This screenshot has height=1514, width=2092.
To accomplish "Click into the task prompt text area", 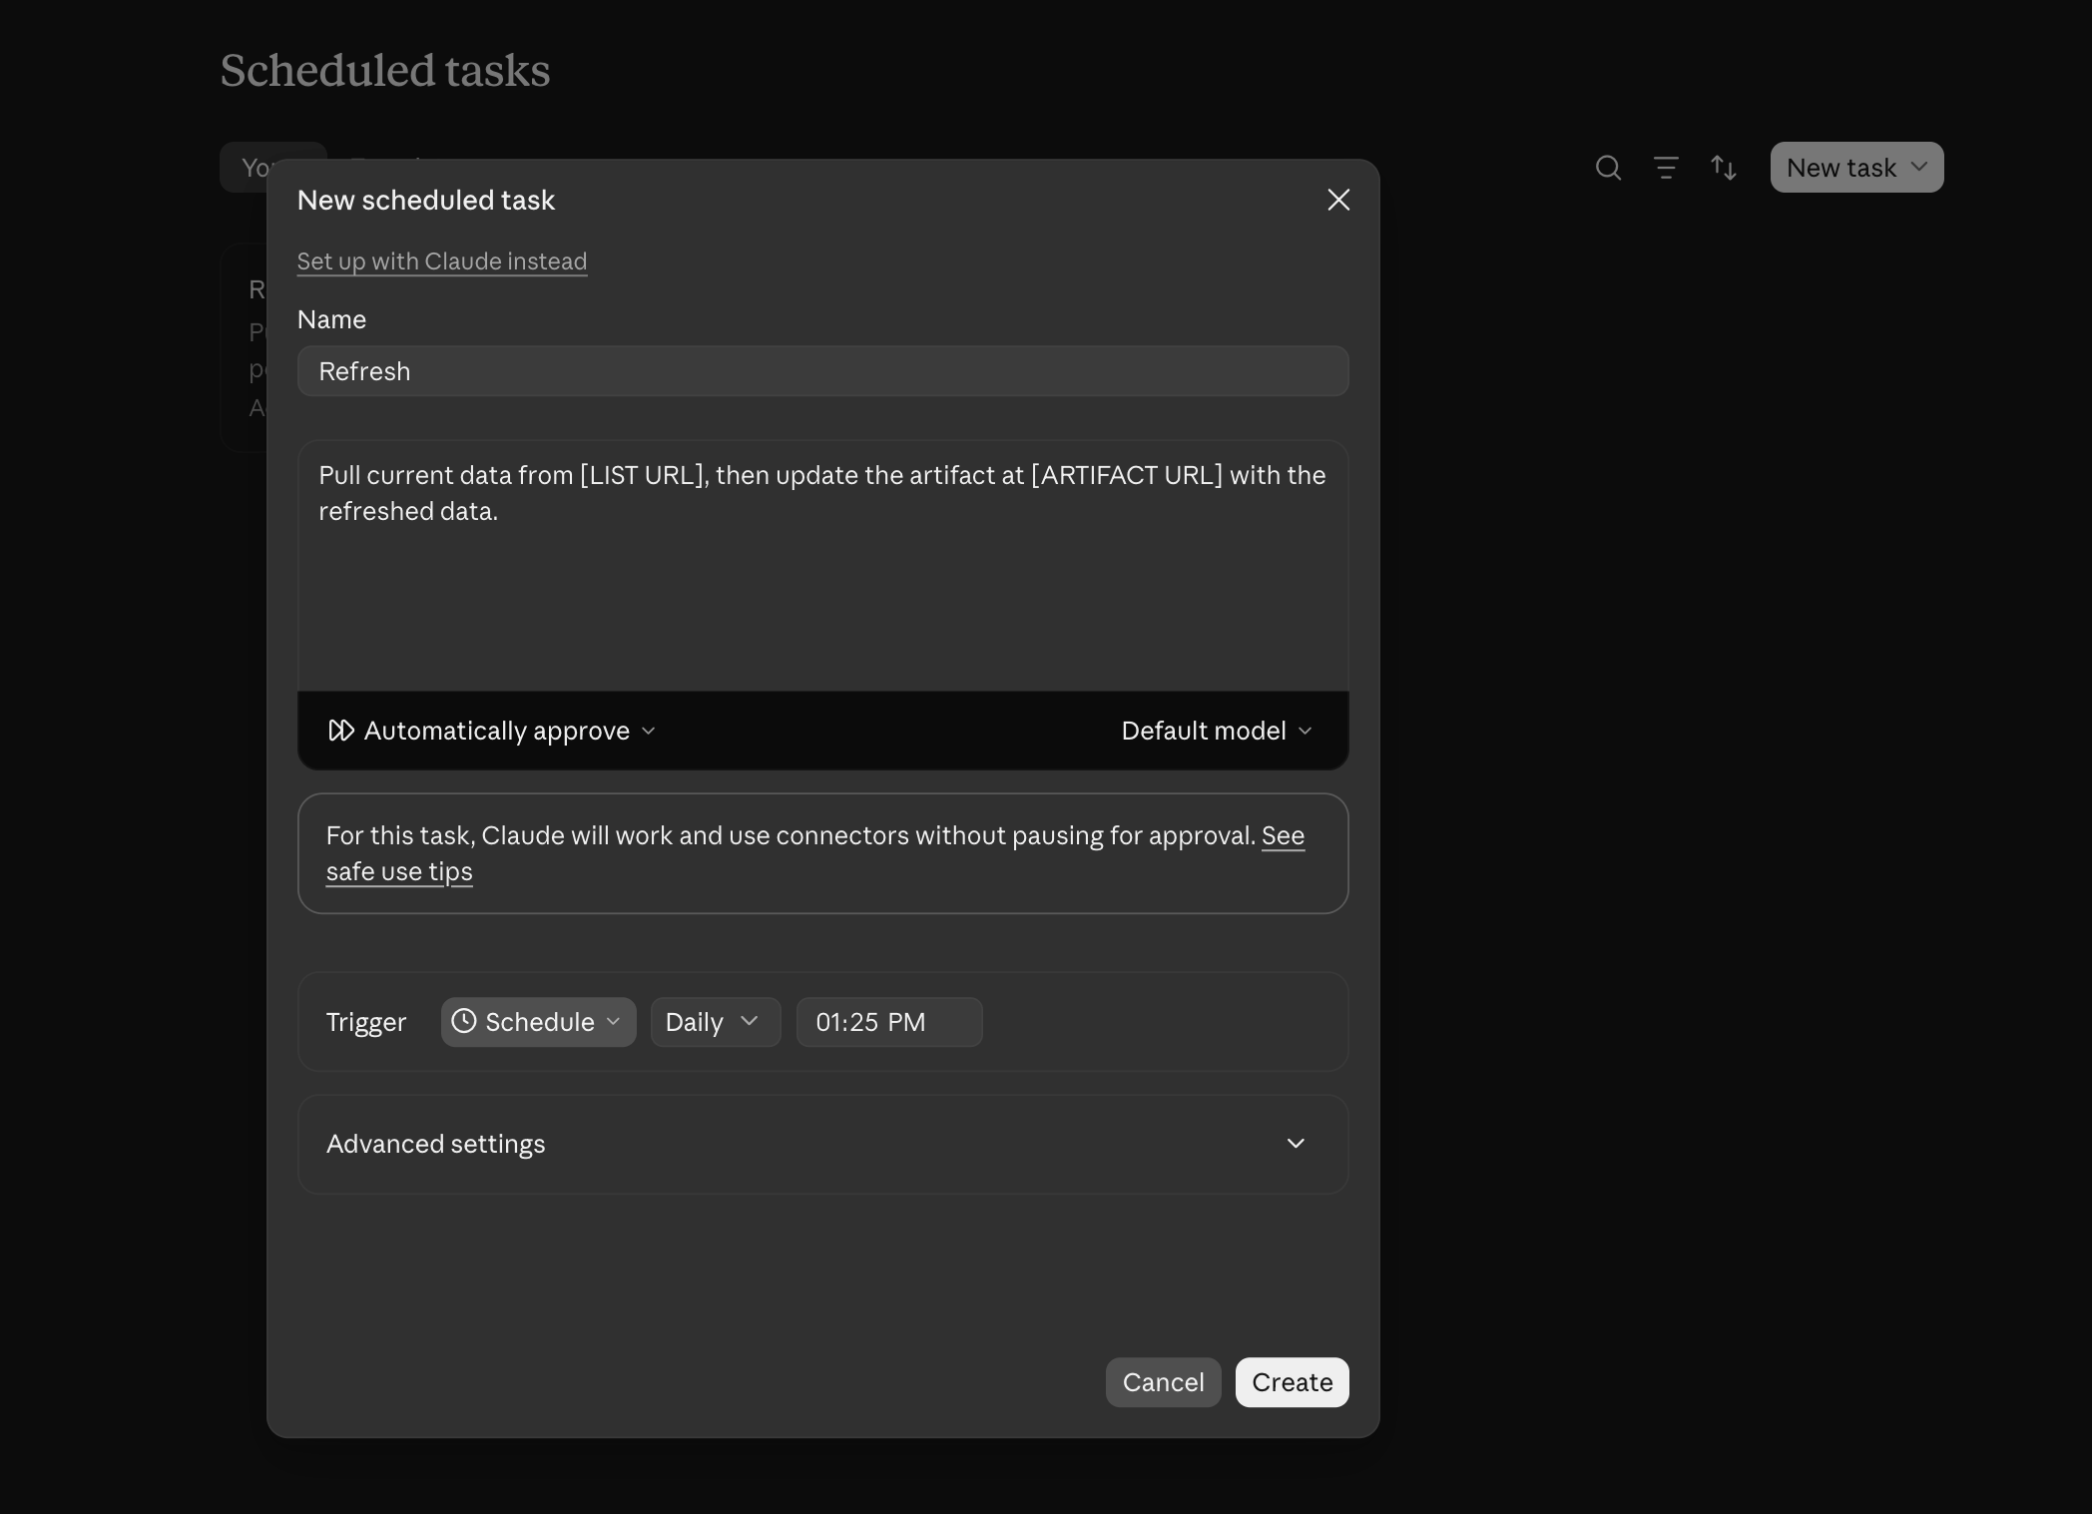I will (822, 566).
